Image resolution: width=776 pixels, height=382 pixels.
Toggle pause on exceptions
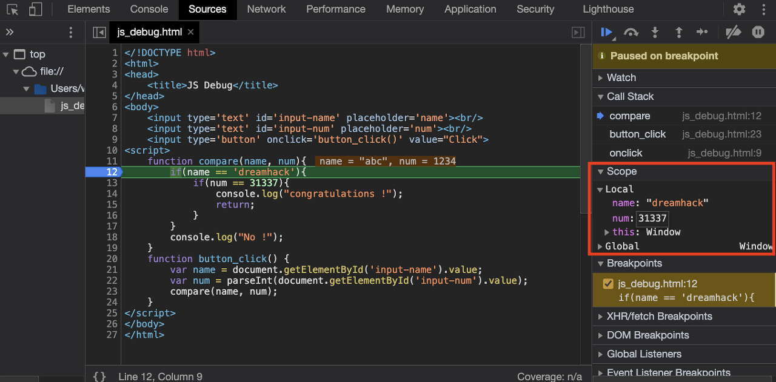758,32
